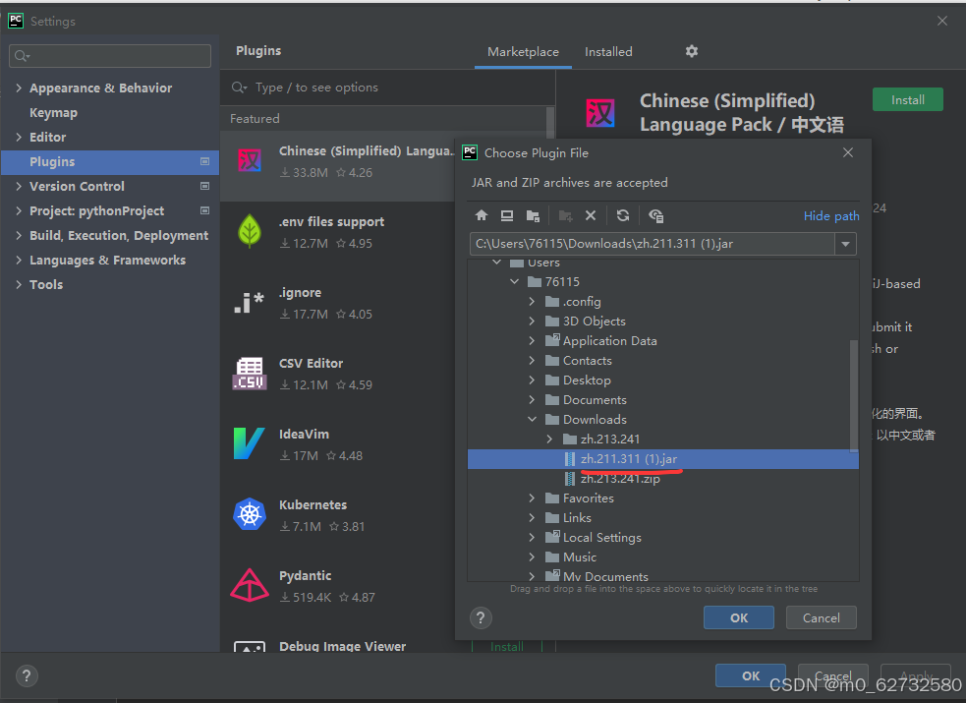
Task: Click the zh.213.241.zip archive file icon
Action: coord(570,479)
